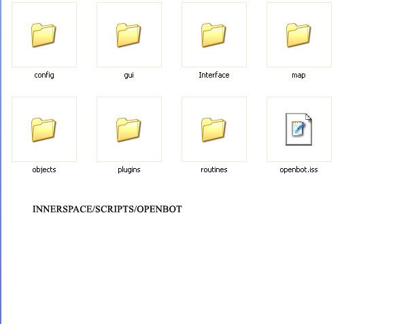
Task: Click the "Interface" folder name label
Action: point(214,75)
